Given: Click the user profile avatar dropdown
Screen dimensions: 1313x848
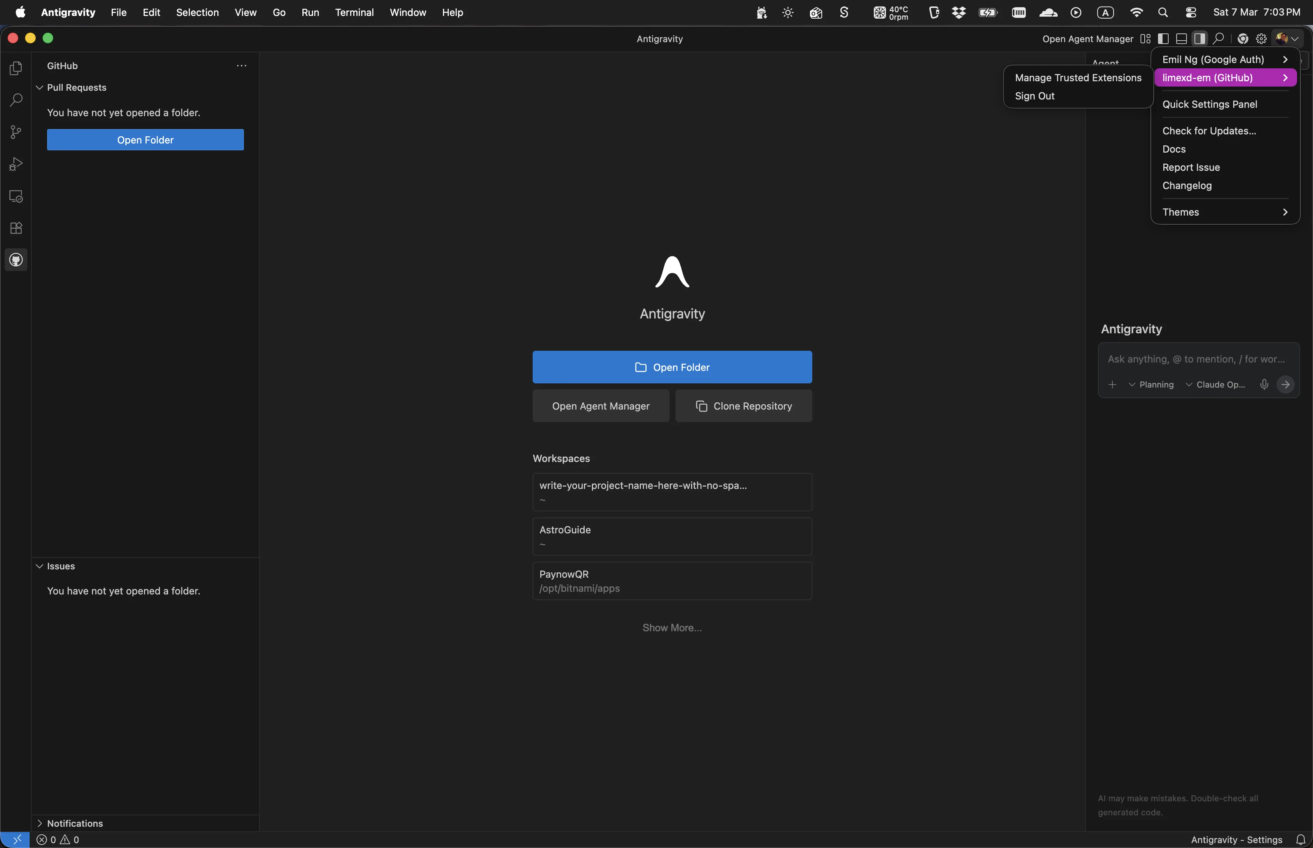Looking at the screenshot, I should tap(1288, 39).
